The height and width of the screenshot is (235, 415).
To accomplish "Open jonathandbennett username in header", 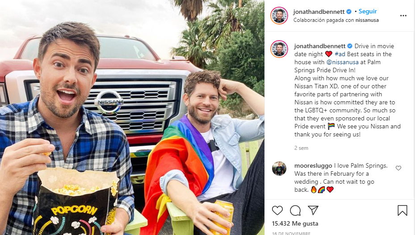I will tap(319, 12).
